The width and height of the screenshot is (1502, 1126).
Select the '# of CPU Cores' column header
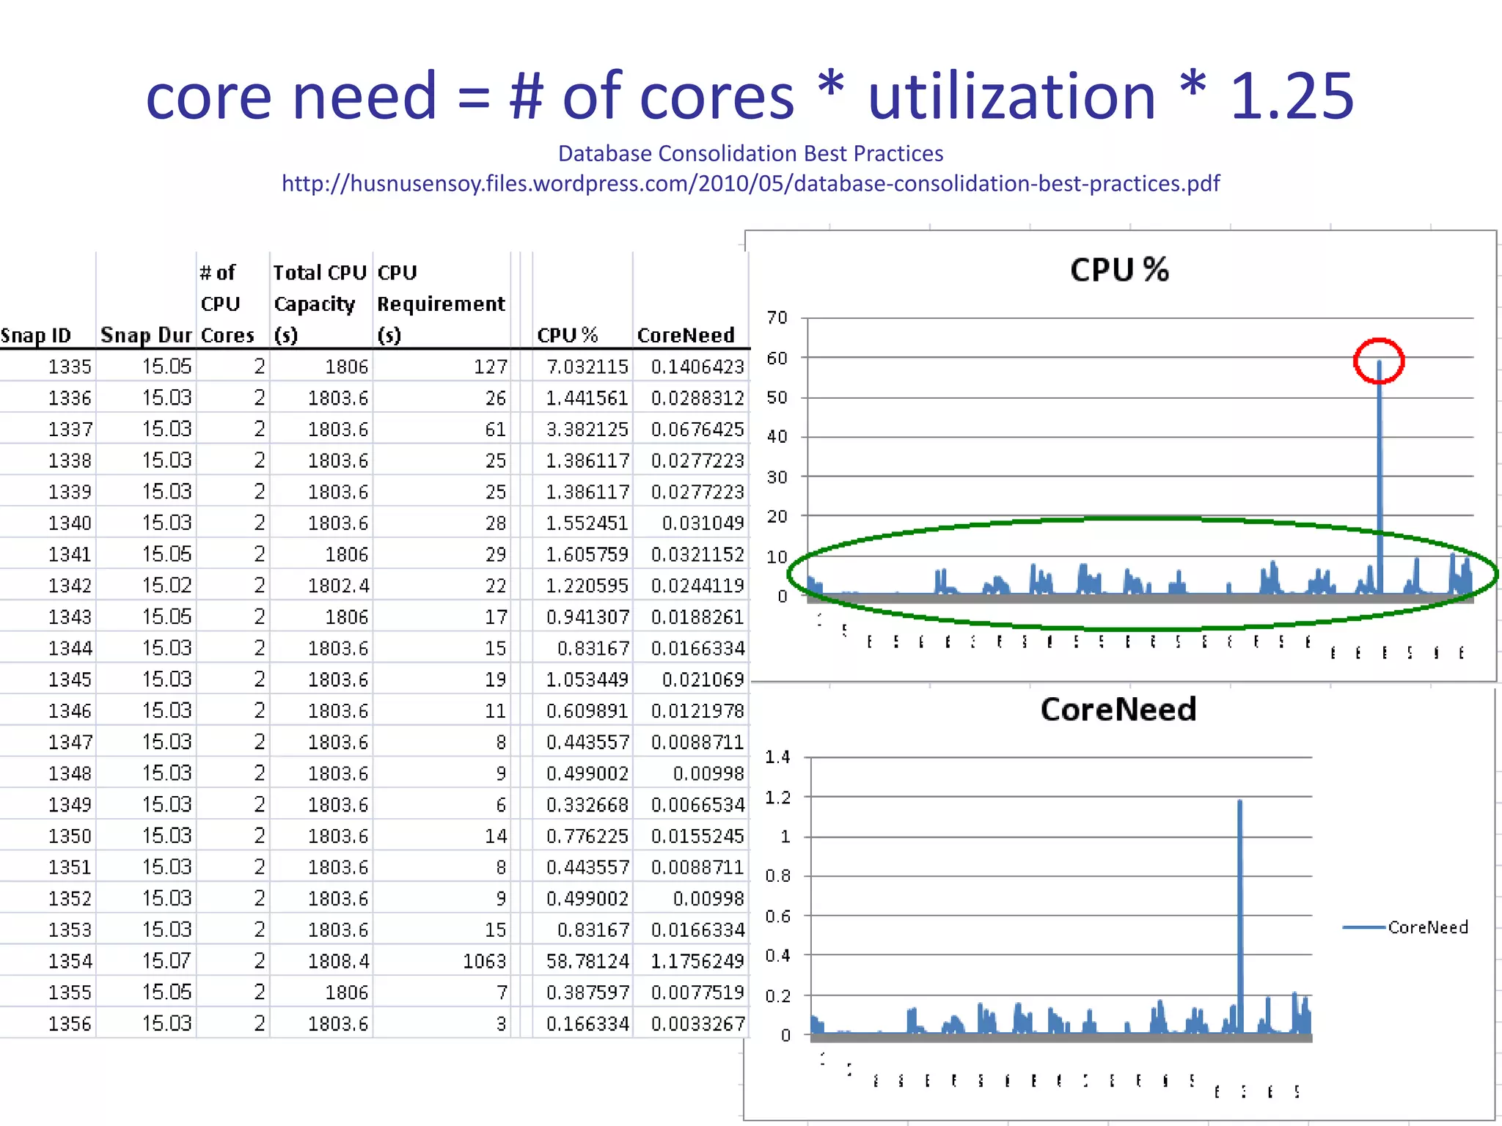pos(227,303)
